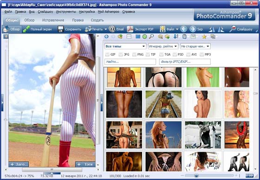Open the Файл menu

(8, 12)
